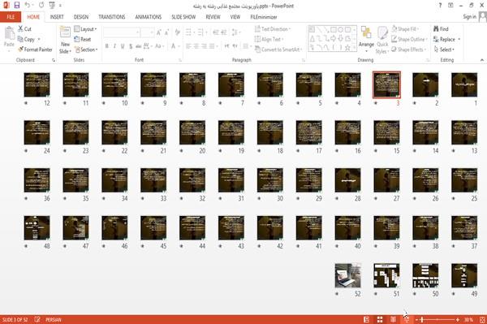Screen dimensions: 487x324
Task: Expand the Section dropdown
Action: click(86, 50)
